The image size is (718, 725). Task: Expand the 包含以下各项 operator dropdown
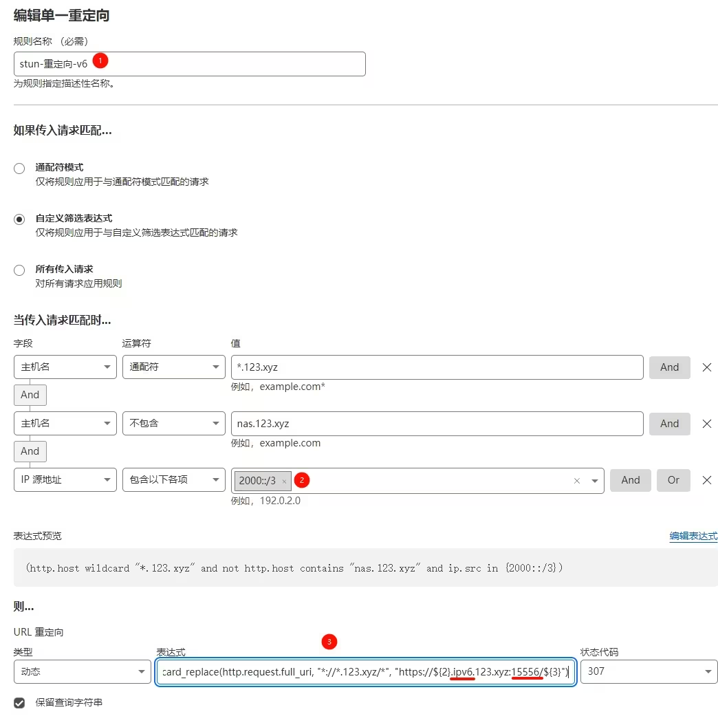(173, 480)
